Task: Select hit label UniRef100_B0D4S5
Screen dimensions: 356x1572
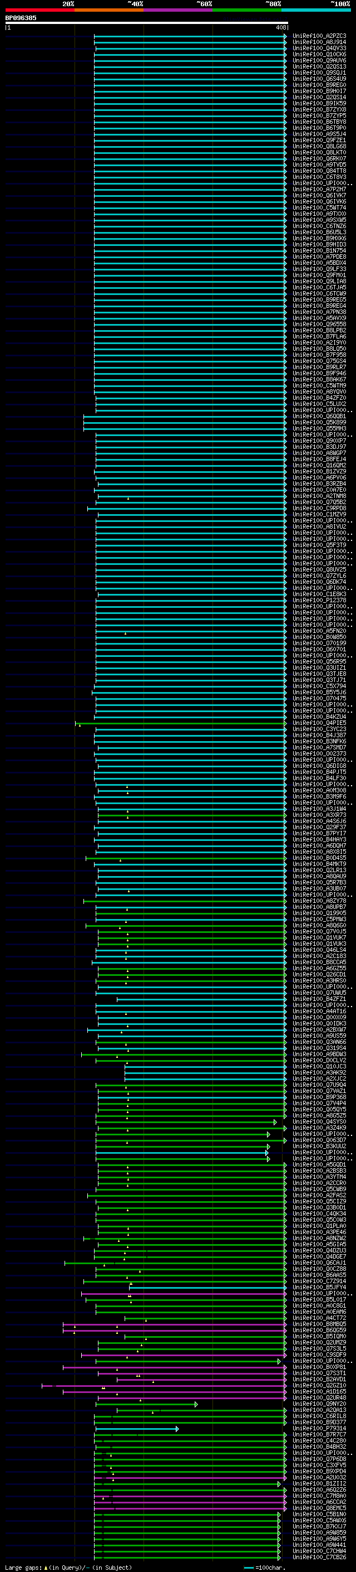Action: click(319, 858)
